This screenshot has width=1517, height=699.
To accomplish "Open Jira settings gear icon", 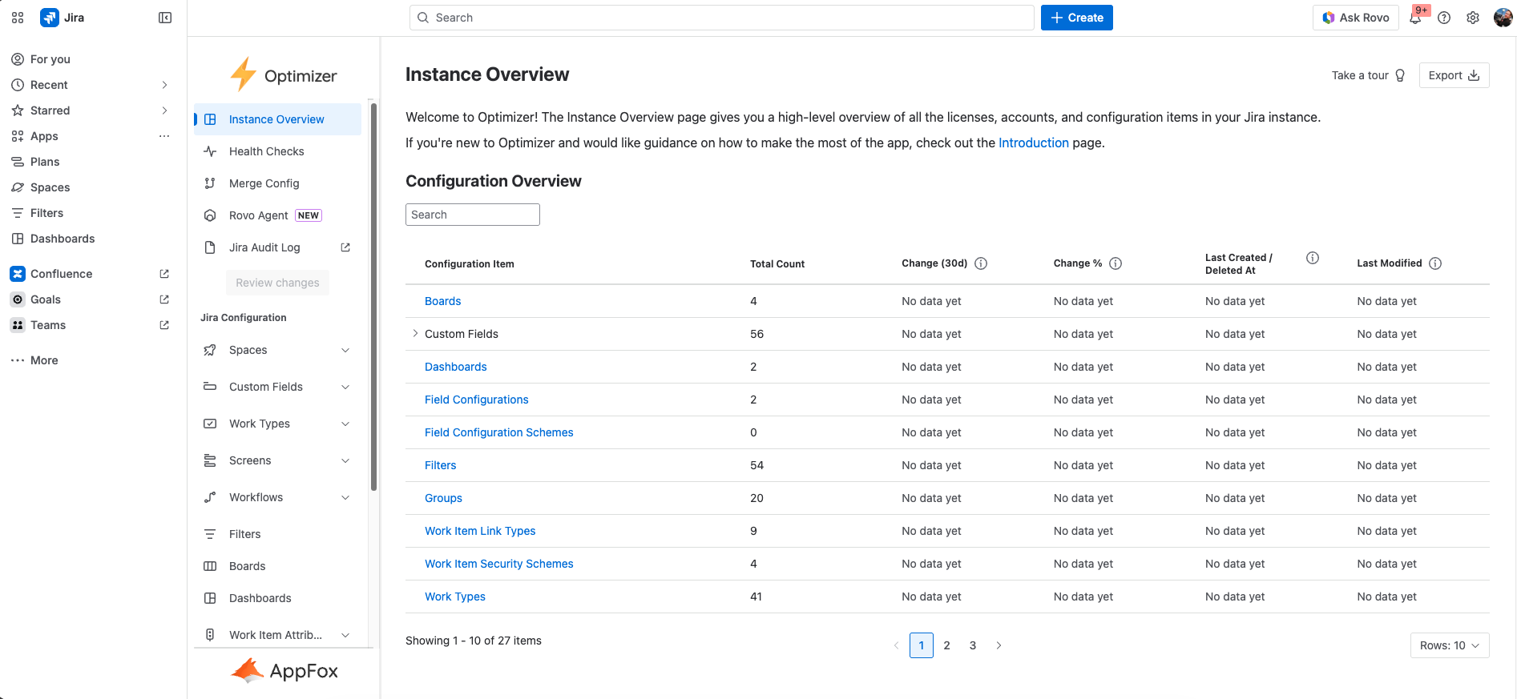I will point(1473,18).
